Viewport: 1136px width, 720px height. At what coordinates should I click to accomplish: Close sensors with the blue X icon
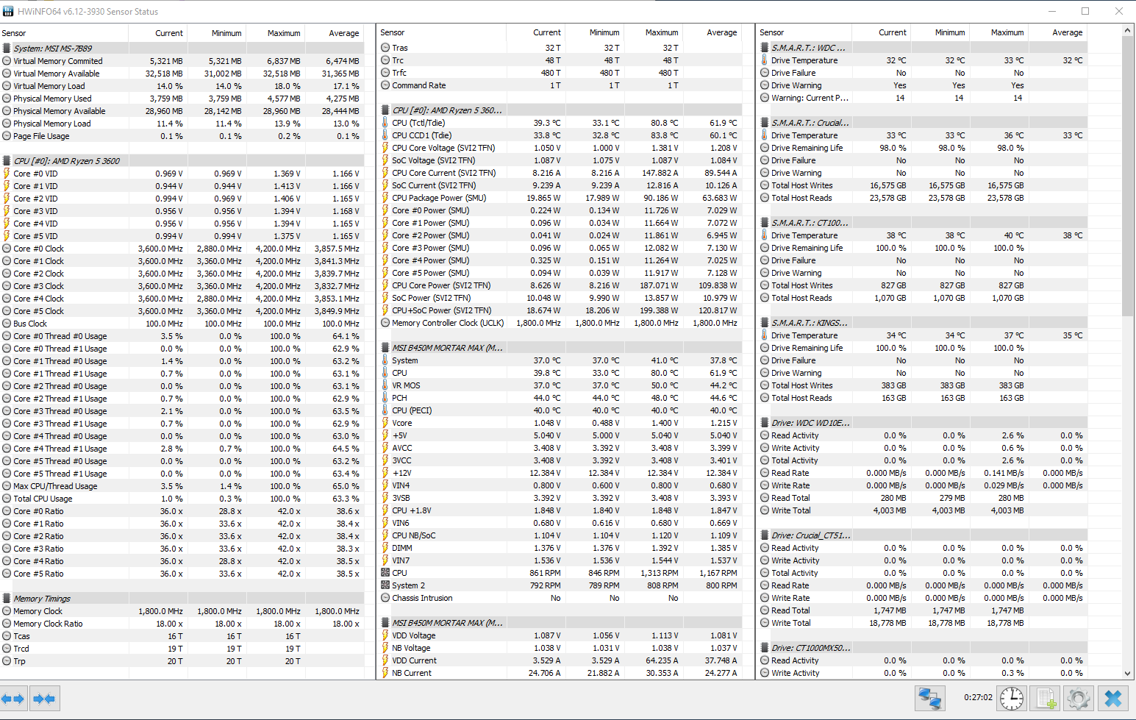1112,698
